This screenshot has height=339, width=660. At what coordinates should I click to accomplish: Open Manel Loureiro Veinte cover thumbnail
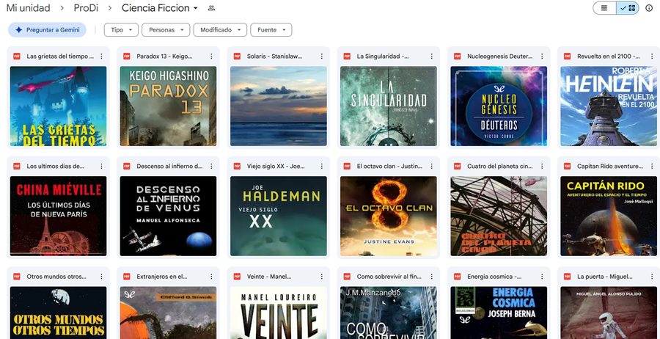pyautogui.click(x=279, y=313)
